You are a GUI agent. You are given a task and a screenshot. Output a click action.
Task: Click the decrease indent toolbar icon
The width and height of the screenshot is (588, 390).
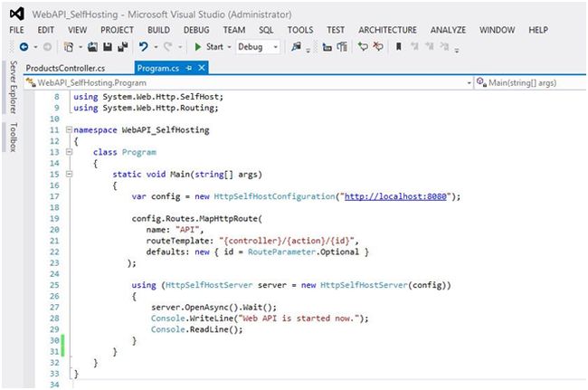[x=327, y=47]
